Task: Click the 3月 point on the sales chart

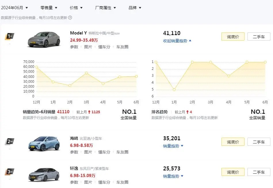Action: pyautogui.click(x=86, y=73)
